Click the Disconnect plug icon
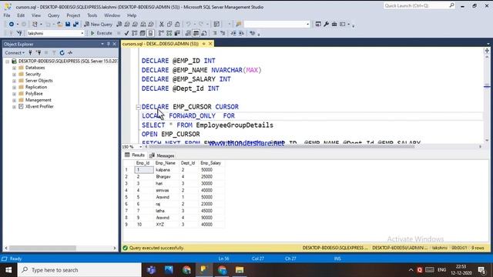 click(x=39, y=53)
